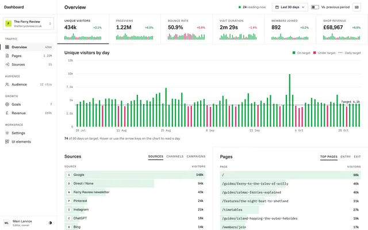368x230 pixels.
Task: Open the Revenue section
Action: click(28, 113)
